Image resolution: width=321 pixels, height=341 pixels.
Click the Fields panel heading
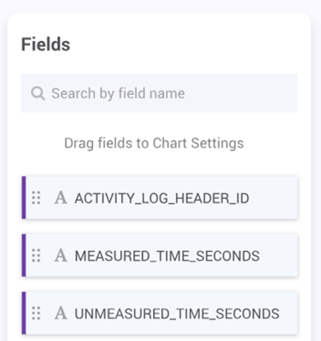point(45,44)
